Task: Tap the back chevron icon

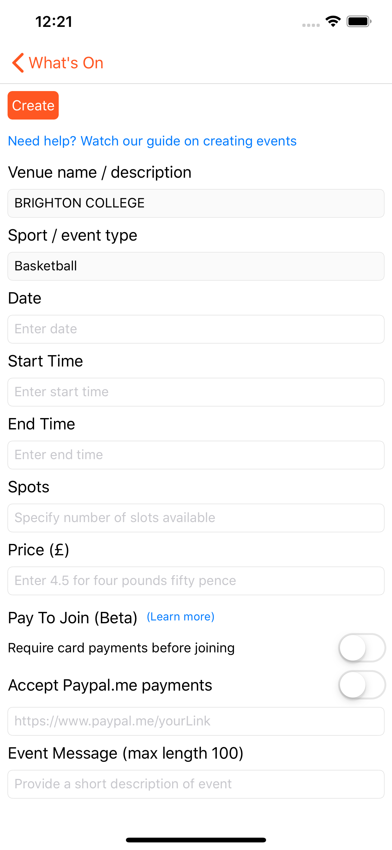Action: click(x=18, y=63)
